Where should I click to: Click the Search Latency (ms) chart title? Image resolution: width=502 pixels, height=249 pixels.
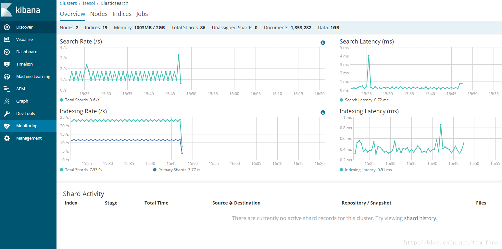click(x=367, y=42)
